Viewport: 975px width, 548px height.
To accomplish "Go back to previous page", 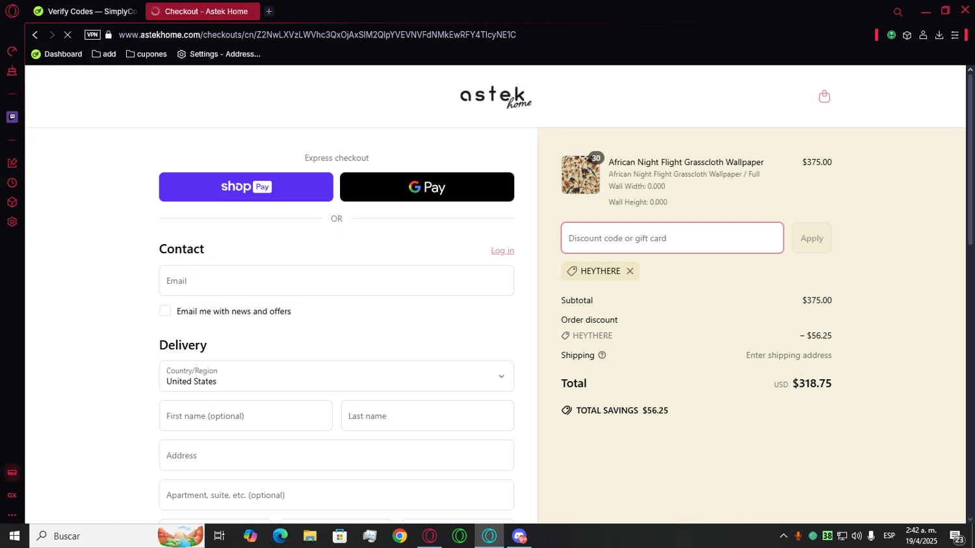I will 35,35.
